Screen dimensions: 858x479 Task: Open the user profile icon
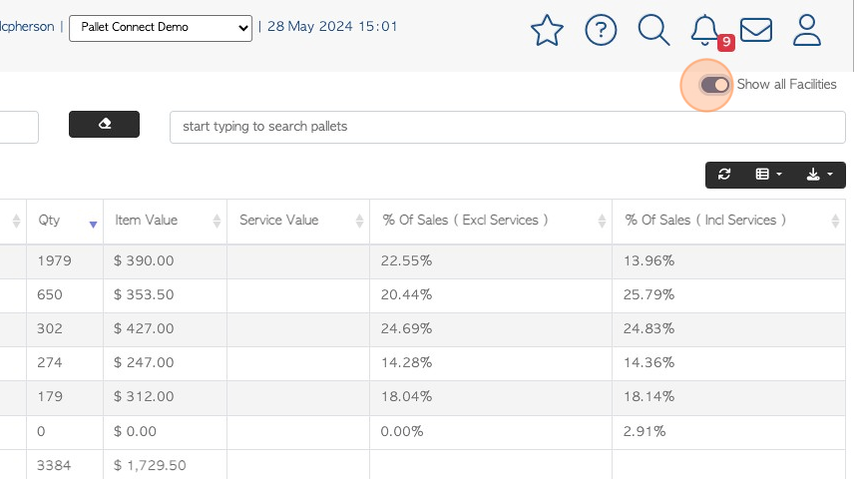(x=806, y=30)
